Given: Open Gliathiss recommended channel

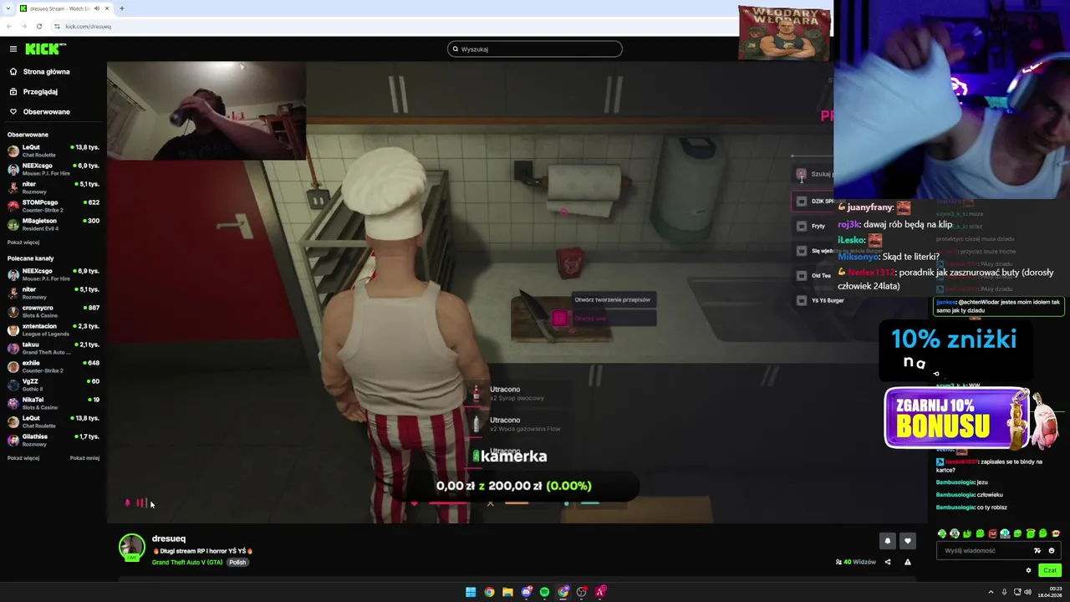Looking at the screenshot, I should pyautogui.click(x=53, y=440).
